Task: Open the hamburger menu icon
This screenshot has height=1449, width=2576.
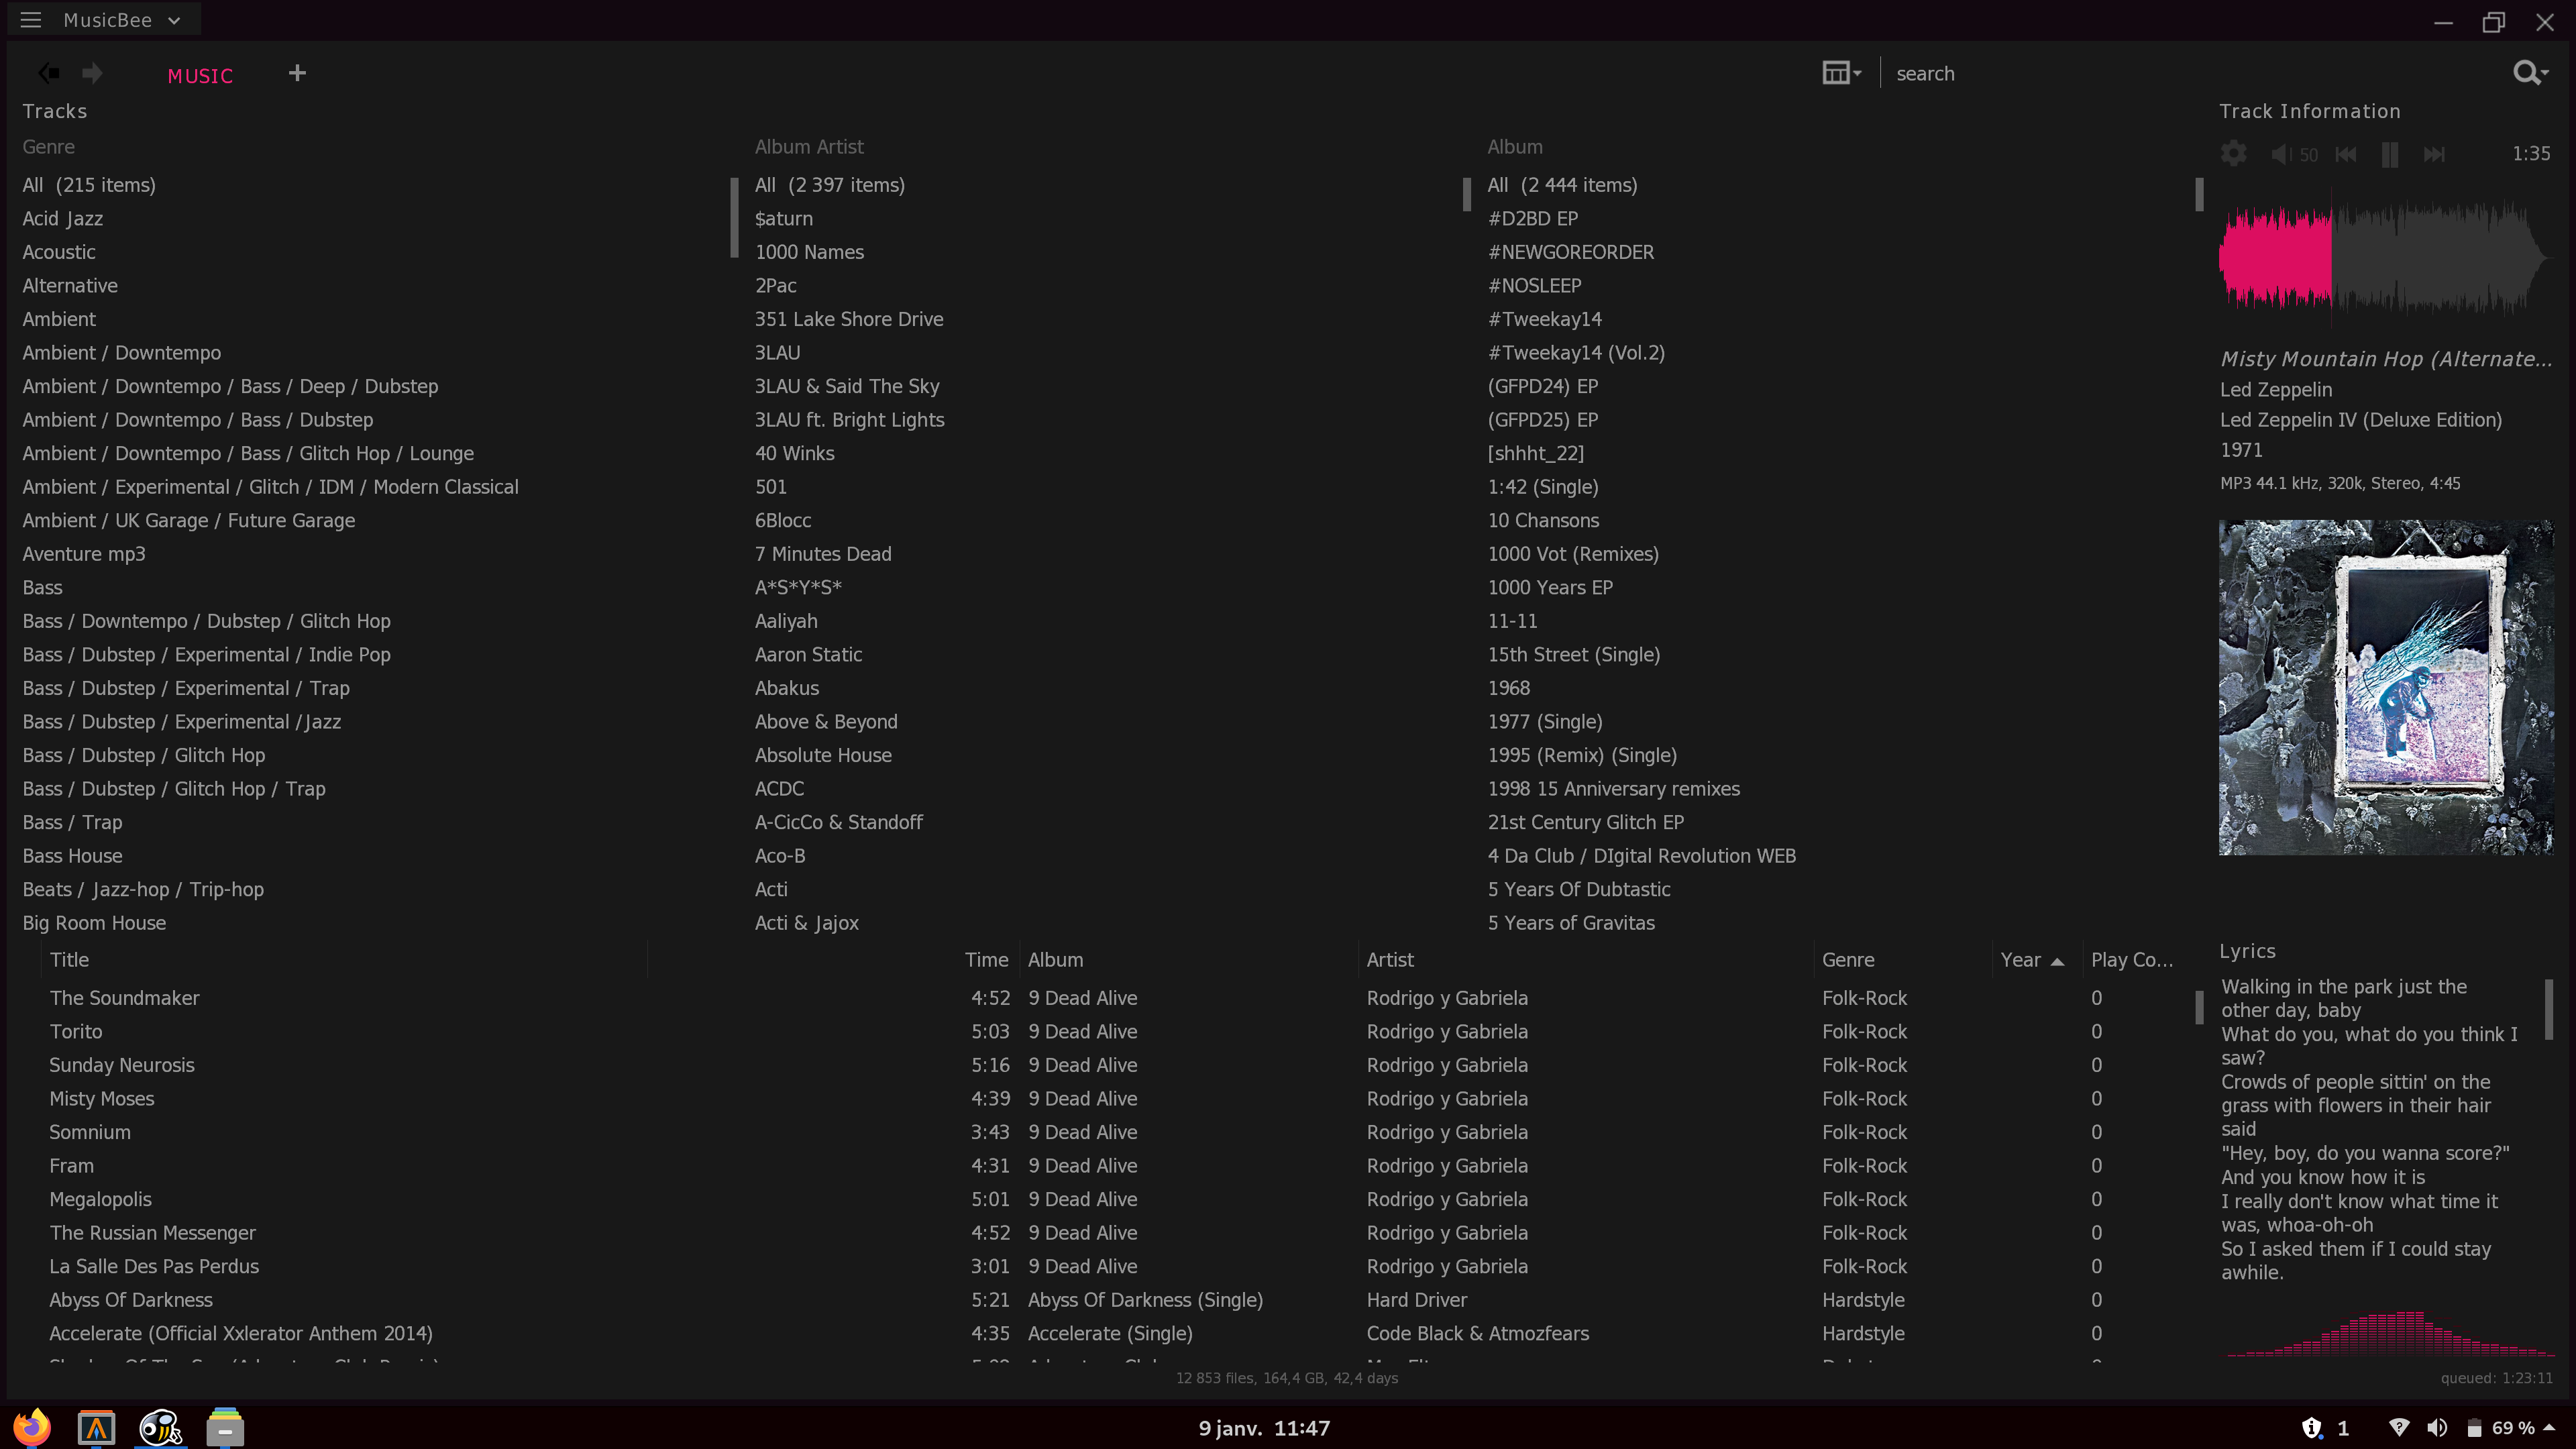Action: click(x=30, y=20)
